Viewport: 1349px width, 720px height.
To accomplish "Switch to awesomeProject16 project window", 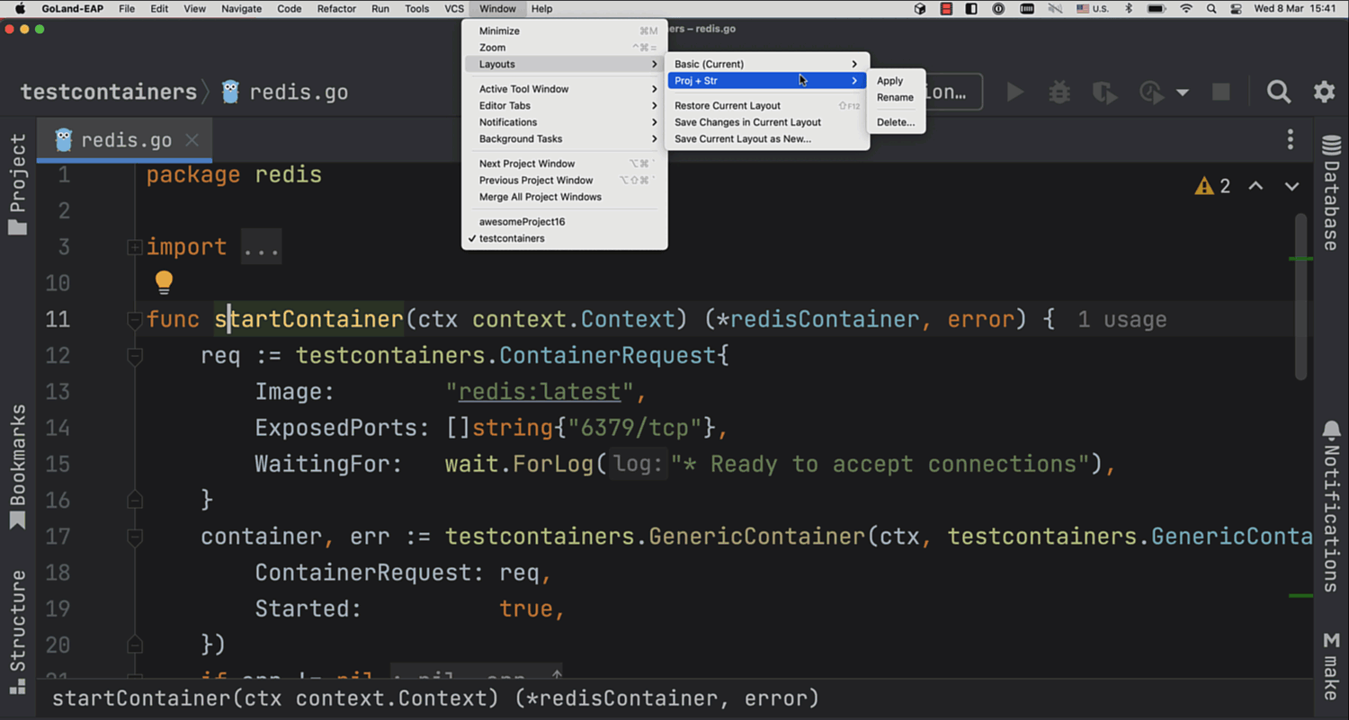I will (x=522, y=222).
